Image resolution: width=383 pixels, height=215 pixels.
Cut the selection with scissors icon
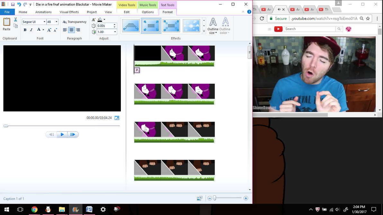pyautogui.click(x=16, y=20)
